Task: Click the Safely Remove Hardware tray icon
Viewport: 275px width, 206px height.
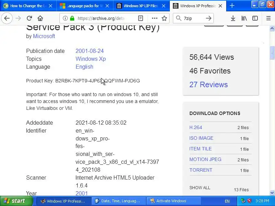Action: 243,201
